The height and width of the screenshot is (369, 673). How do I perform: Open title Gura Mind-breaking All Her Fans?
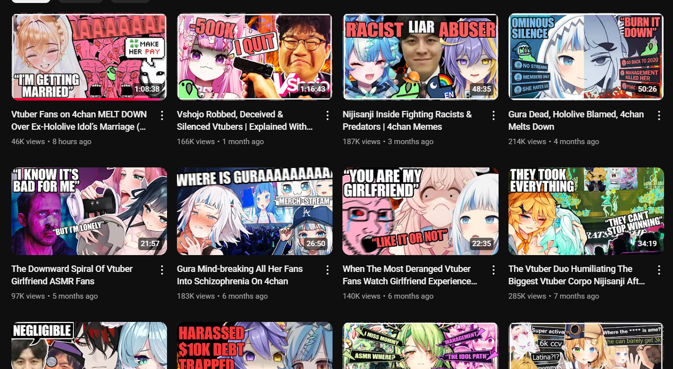click(x=240, y=275)
